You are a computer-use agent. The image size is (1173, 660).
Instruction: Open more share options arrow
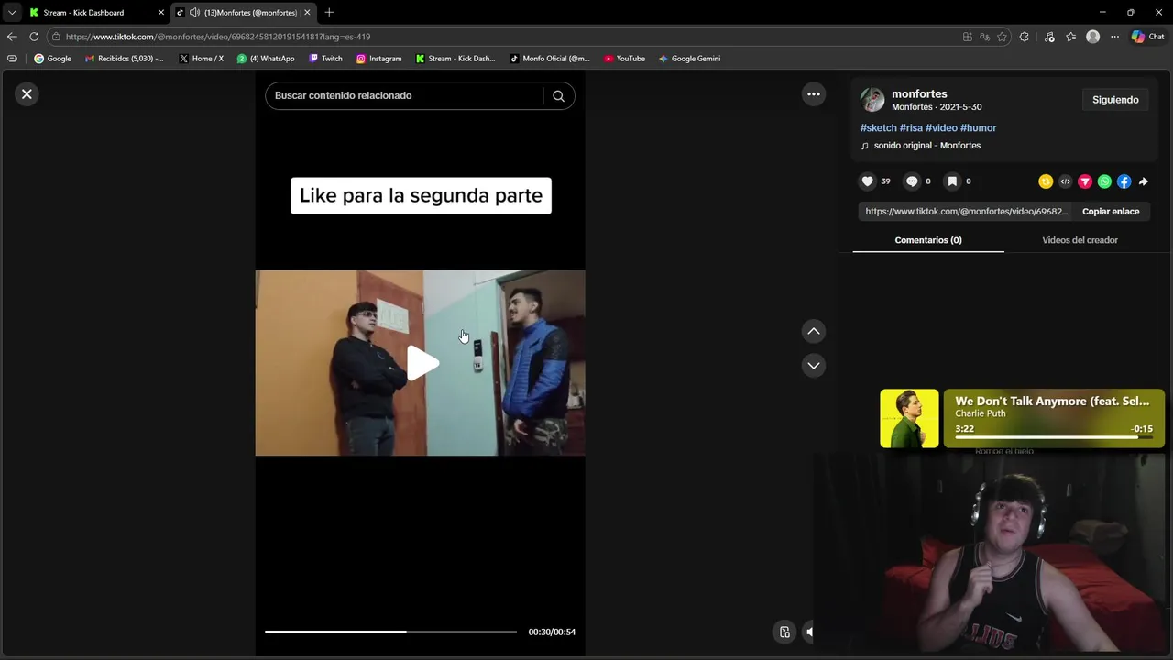pyautogui.click(x=1144, y=181)
